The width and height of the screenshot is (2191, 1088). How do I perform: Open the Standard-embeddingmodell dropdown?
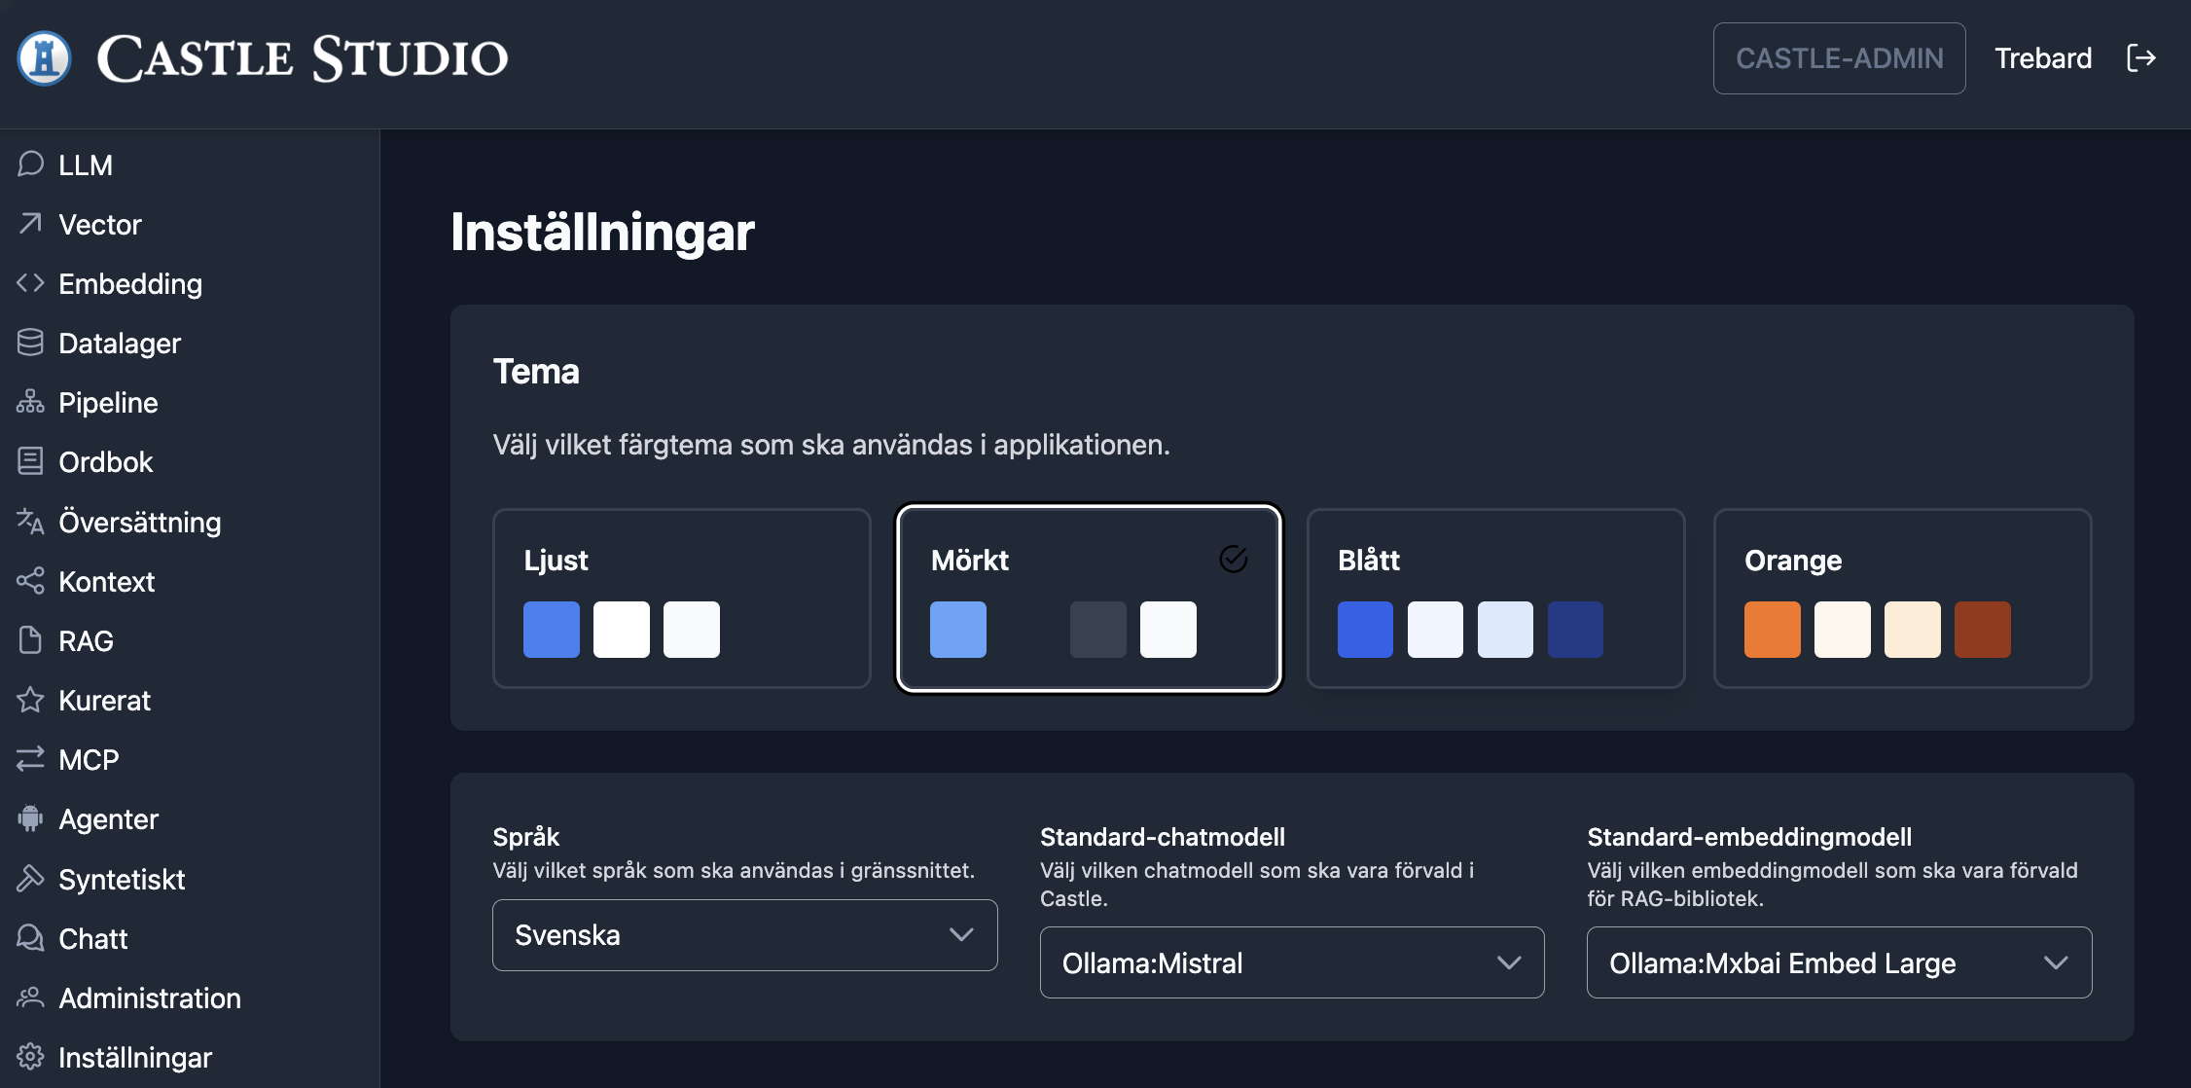click(x=1839, y=962)
